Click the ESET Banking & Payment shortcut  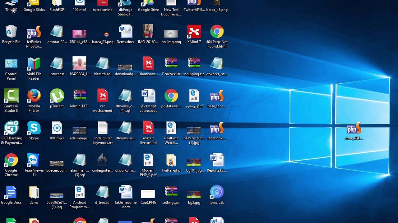pyautogui.click(x=11, y=133)
